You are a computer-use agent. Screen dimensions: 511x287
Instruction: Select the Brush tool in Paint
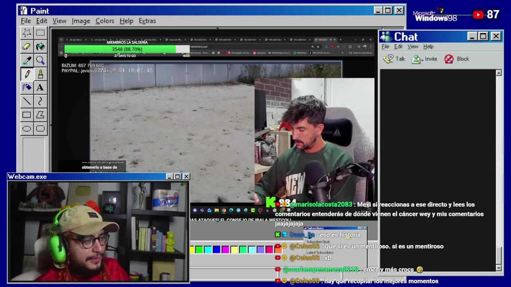coord(40,74)
